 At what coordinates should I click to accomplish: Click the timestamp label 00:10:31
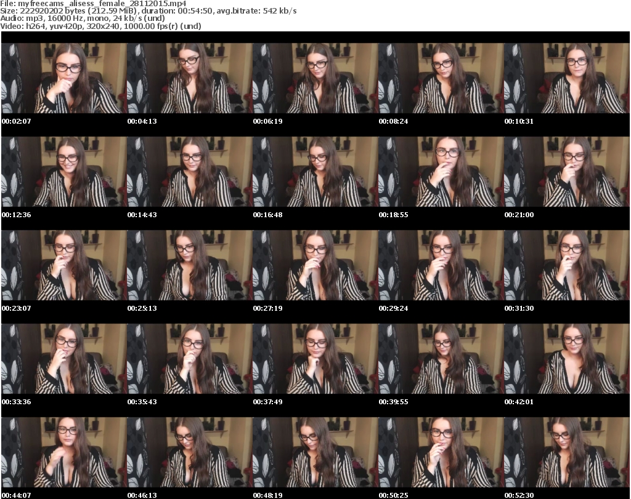coord(519,121)
